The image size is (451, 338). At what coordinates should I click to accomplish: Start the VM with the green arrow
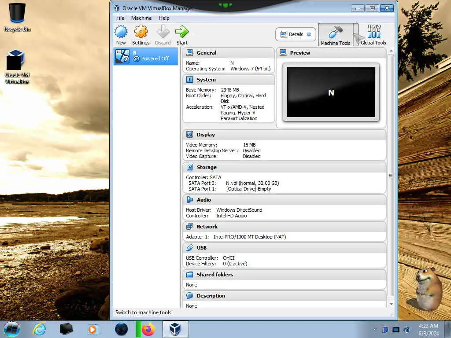tap(182, 32)
